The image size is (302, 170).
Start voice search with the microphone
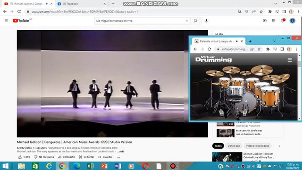pos(206,21)
